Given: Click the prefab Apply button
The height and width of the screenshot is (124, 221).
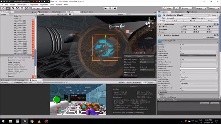Looking at the screenshot, I should click(210, 21).
